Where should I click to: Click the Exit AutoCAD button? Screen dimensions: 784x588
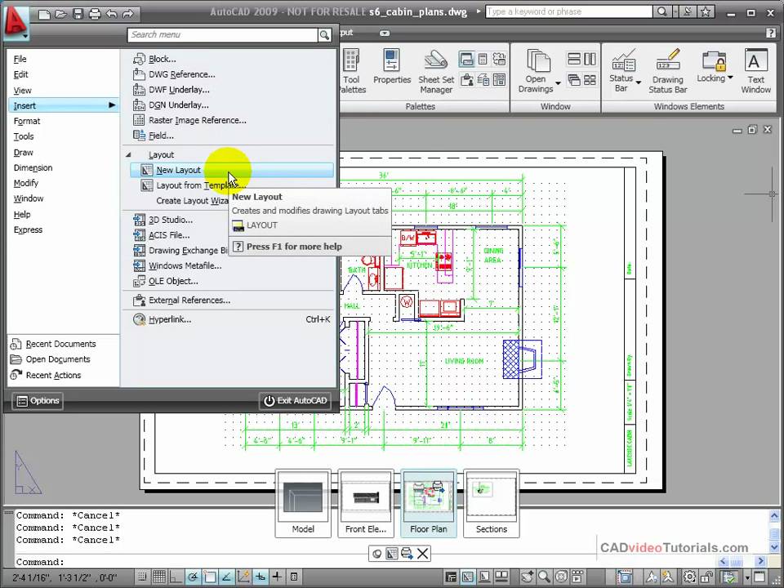[295, 401]
